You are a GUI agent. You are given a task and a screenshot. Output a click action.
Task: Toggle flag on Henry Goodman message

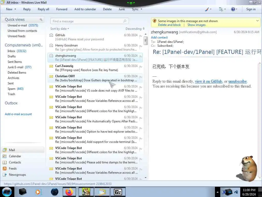click(x=141, y=46)
